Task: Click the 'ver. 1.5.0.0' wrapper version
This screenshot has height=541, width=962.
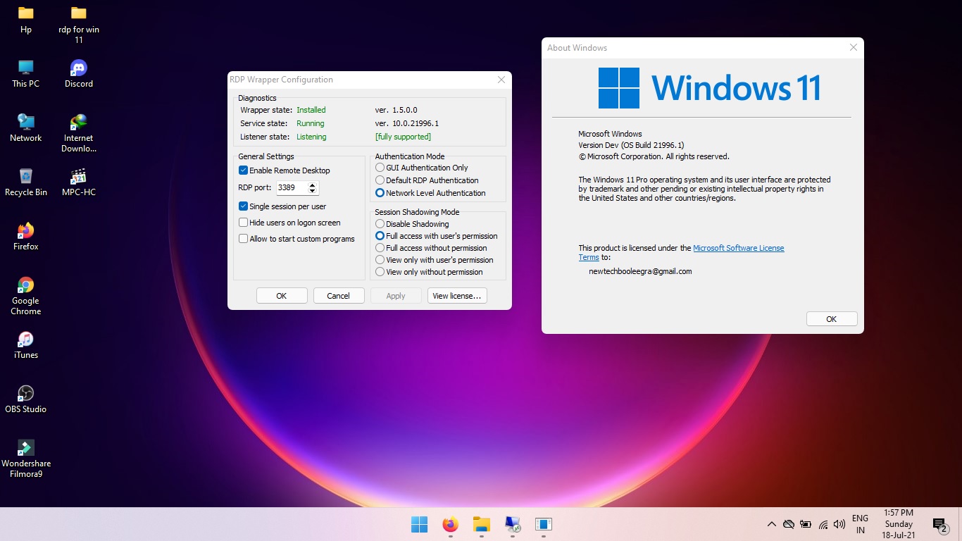Action: tap(396, 110)
